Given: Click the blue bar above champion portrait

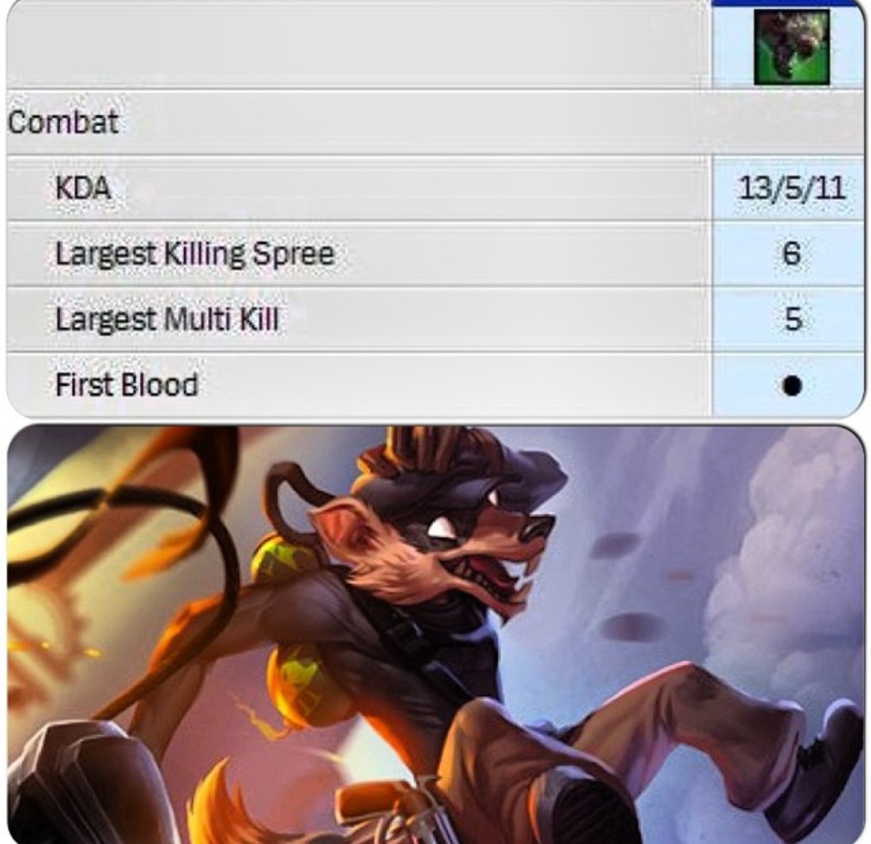Looking at the screenshot, I should pyautogui.click(x=788, y=3).
